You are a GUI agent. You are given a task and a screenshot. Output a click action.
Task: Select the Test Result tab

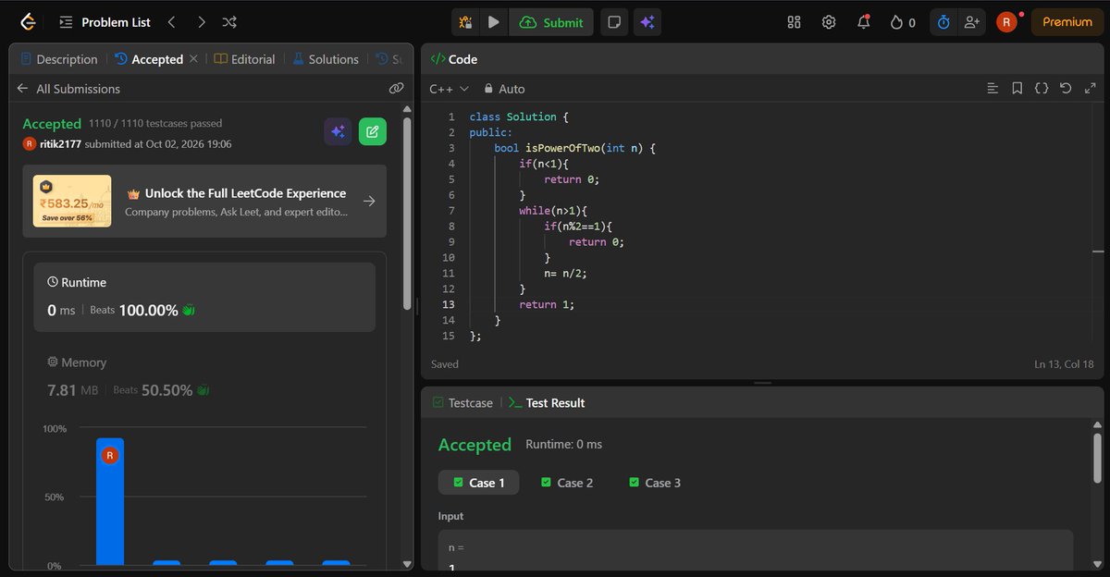coord(547,403)
